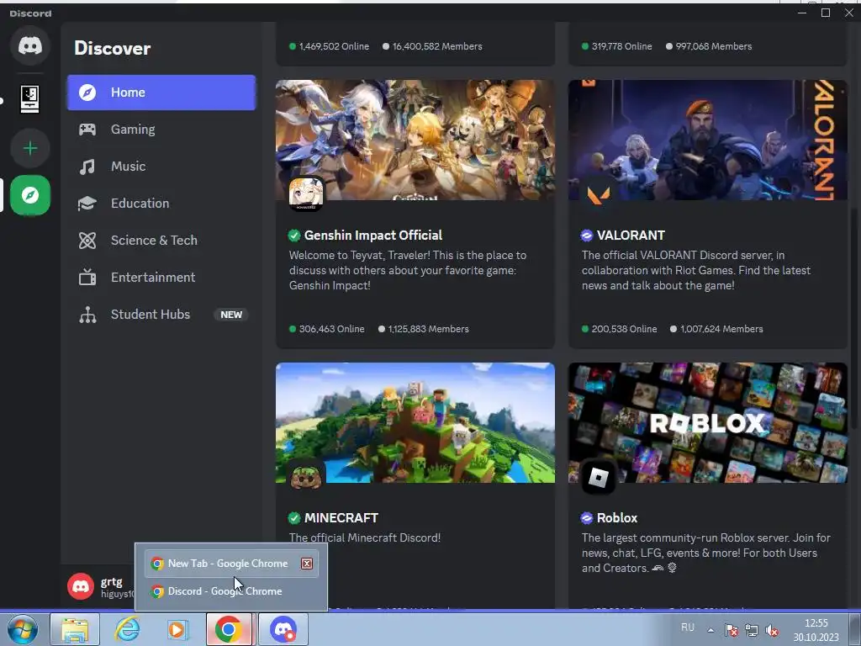861x646 pixels.
Task: Click the graduation cap icon beside Education
Action: pyautogui.click(x=87, y=204)
